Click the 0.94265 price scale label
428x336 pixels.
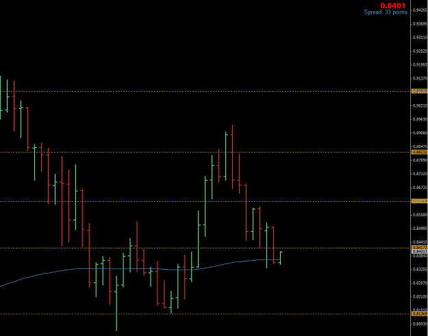click(420, 10)
